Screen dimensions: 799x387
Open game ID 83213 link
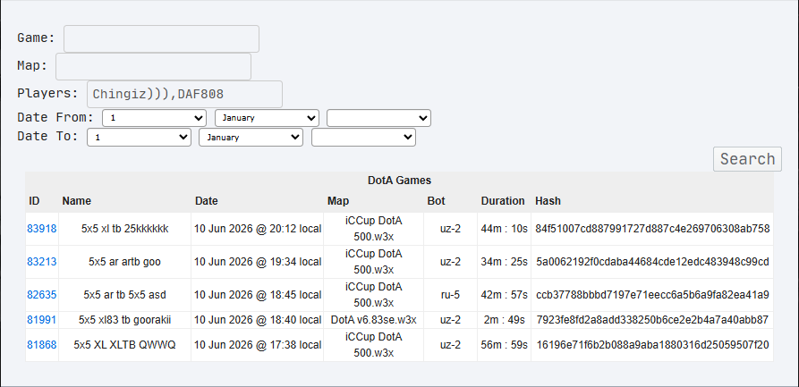(x=42, y=262)
